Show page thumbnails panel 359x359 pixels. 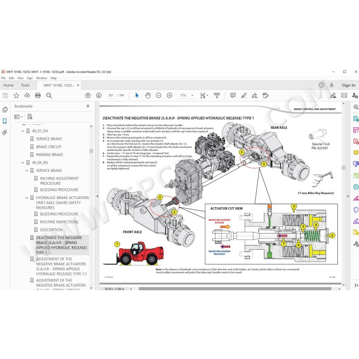point(5,110)
